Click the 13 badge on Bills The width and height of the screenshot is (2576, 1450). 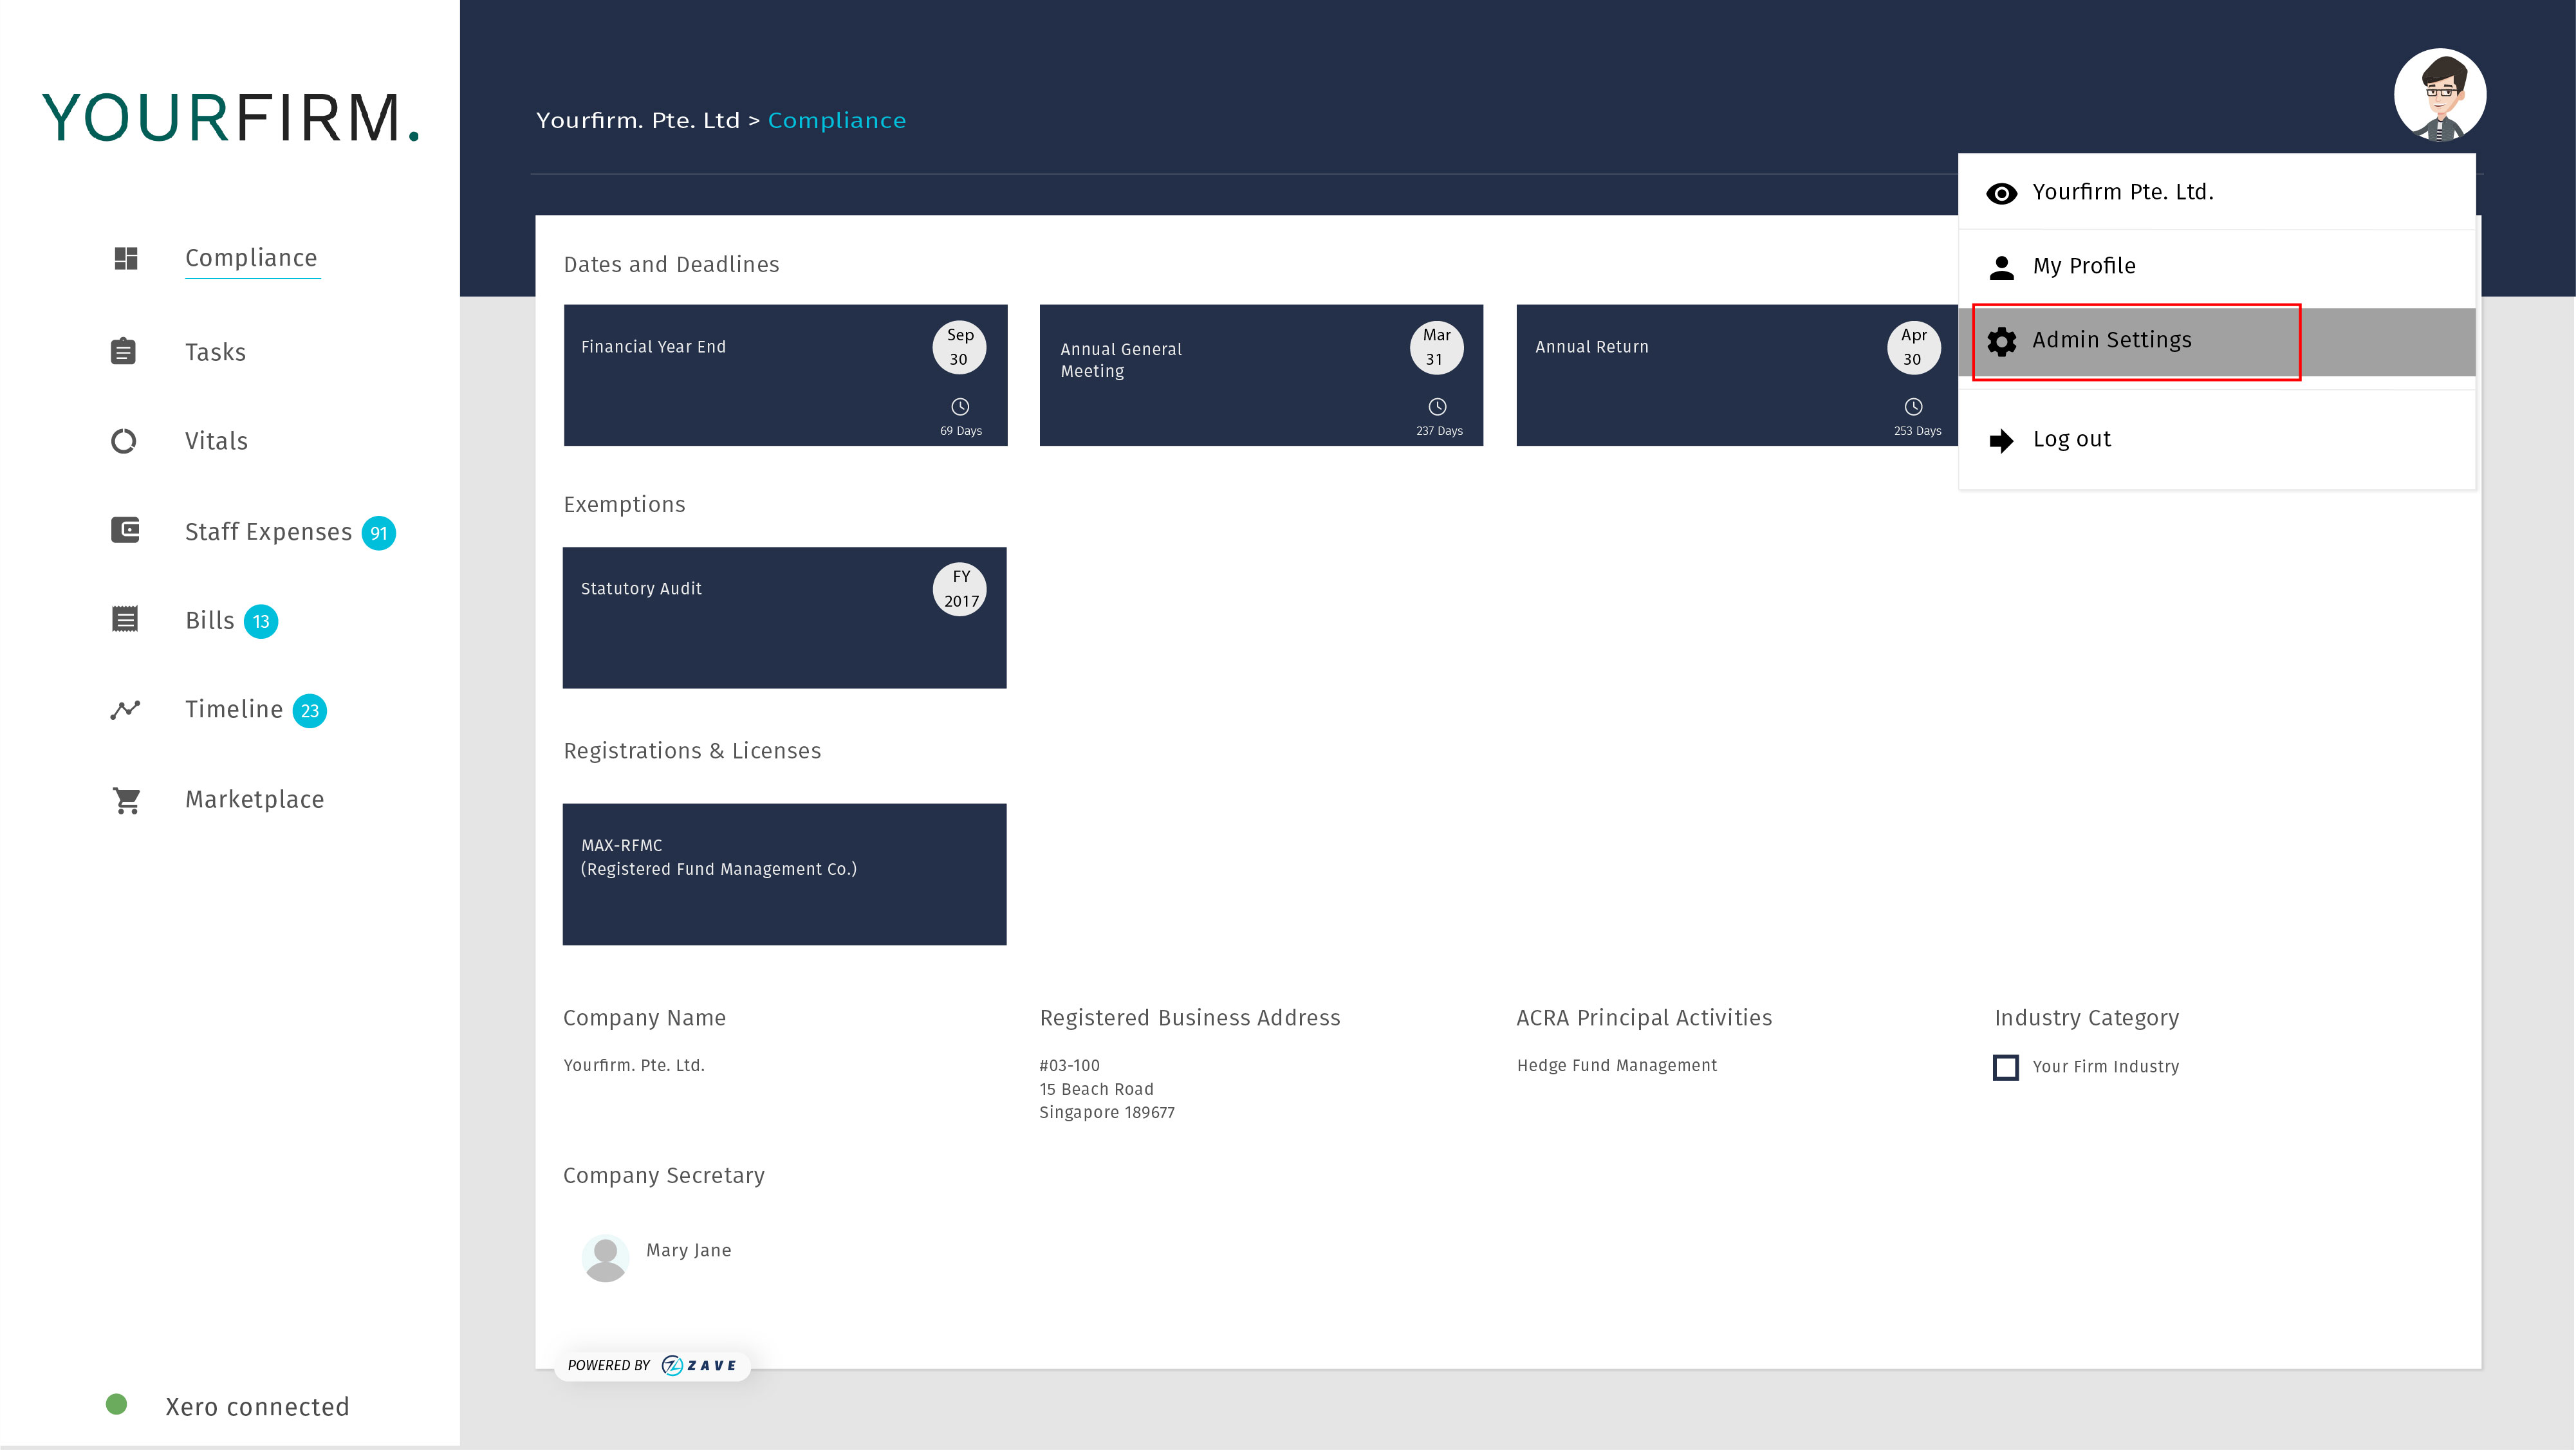[x=261, y=621]
